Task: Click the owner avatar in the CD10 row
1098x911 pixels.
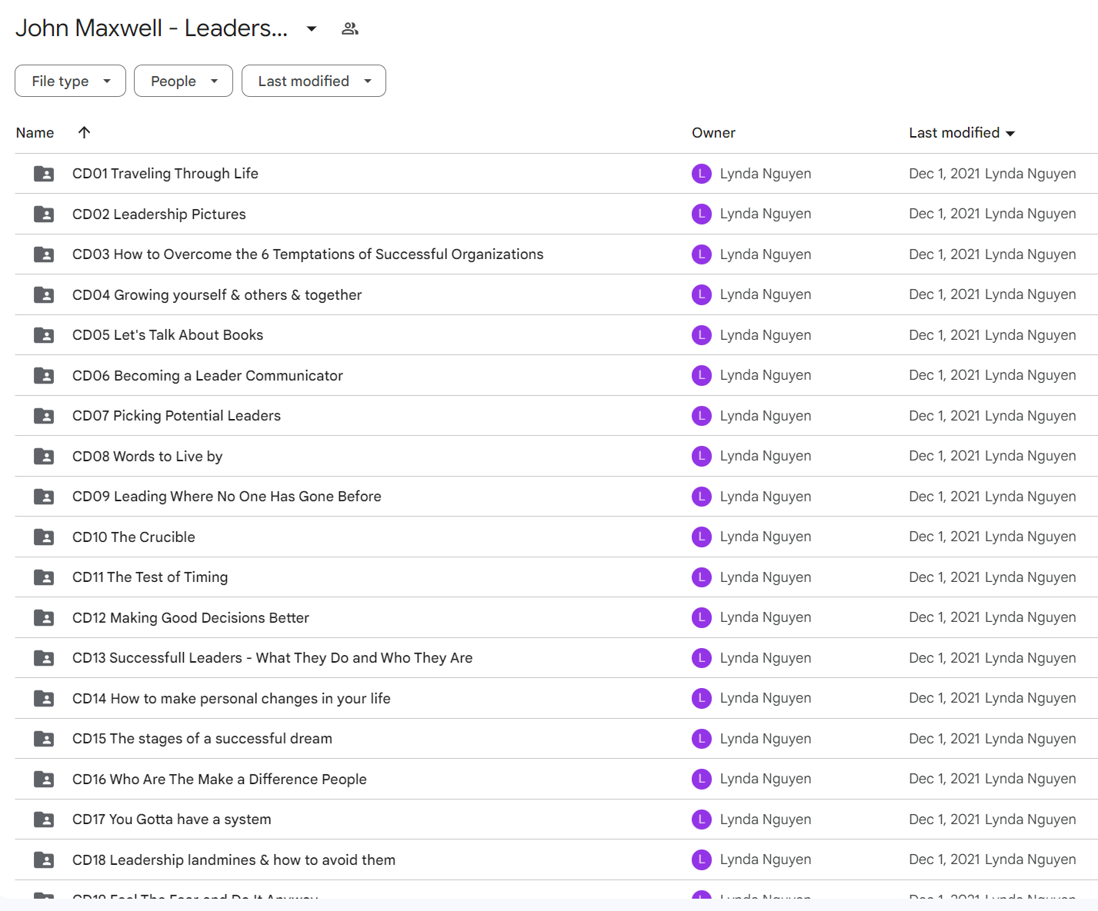Action: (702, 537)
